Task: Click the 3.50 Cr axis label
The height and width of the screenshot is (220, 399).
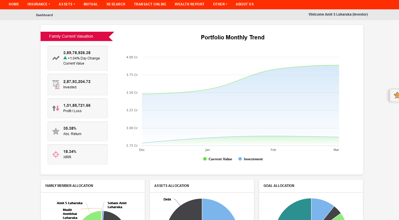Action: (x=132, y=93)
